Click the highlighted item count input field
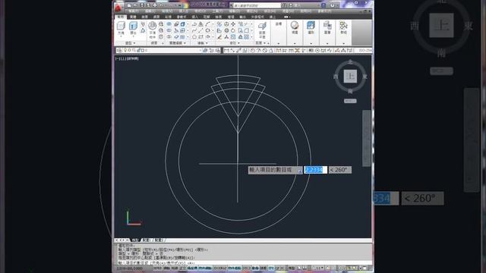 tap(316, 170)
